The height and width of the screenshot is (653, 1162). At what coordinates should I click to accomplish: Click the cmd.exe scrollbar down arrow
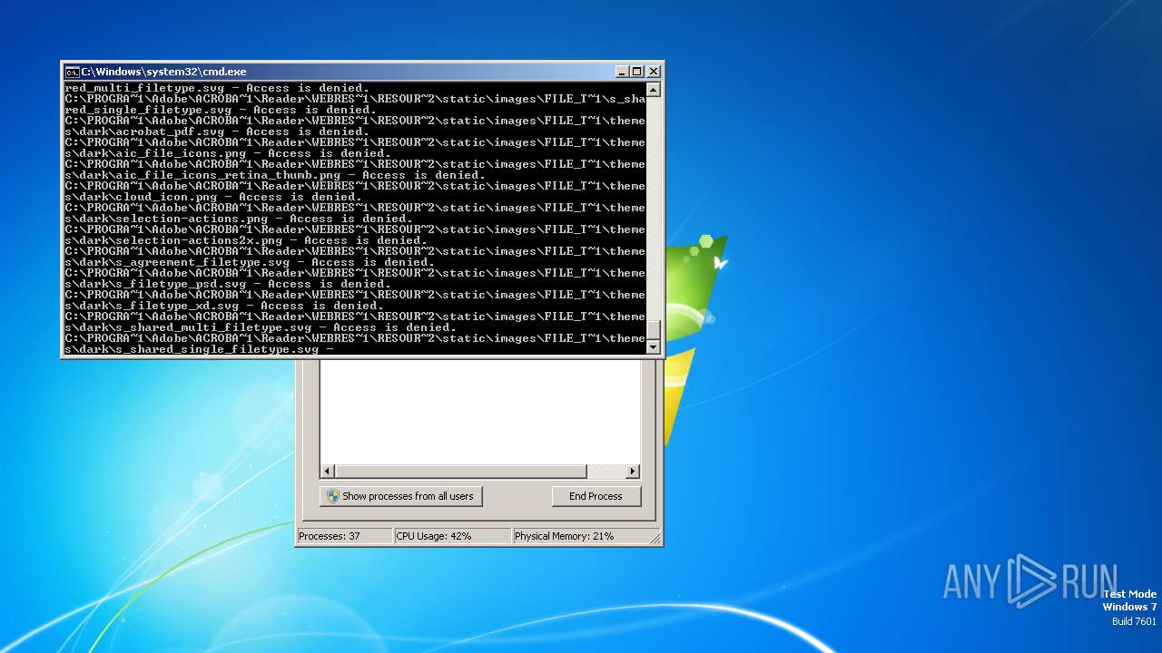point(653,346)
